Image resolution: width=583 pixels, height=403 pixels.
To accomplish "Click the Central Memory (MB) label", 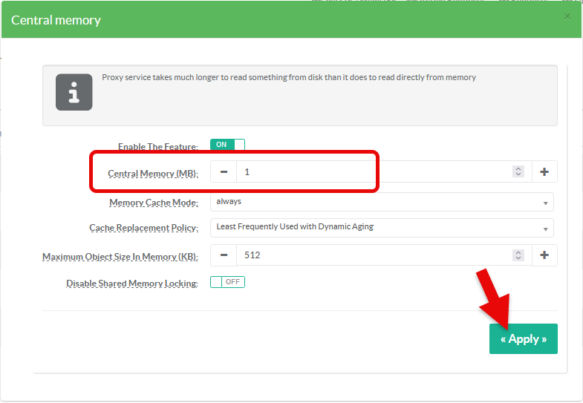I will click(x=153, y=174).
